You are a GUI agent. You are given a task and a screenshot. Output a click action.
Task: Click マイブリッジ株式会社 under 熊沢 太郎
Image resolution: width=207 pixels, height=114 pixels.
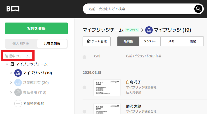(x=141, y=112)
